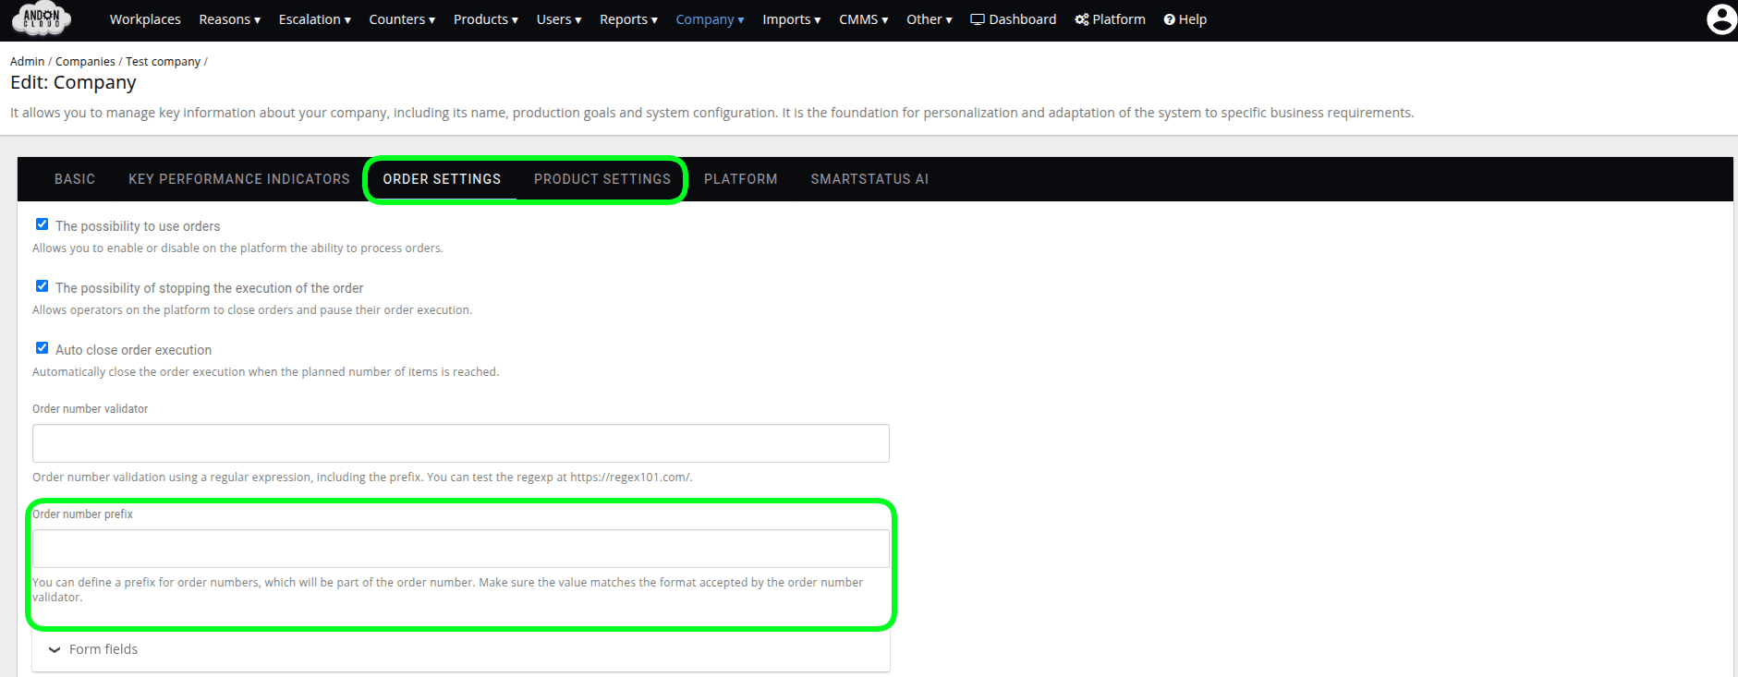Disable Auto close order execution checkbox
Image resolution: width=1738 pixels, height=677 pixels.
pyautogui.click(x=43, y=348)
